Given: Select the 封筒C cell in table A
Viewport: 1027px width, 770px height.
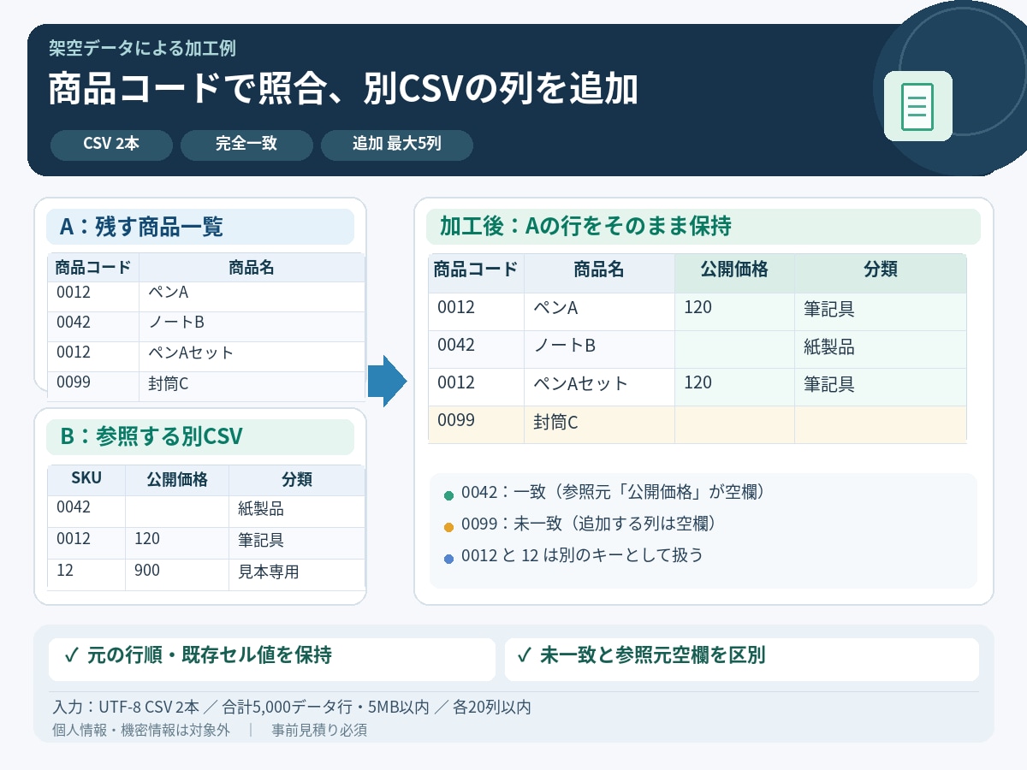Looking at the screenshot, I should tap(252, 387).
